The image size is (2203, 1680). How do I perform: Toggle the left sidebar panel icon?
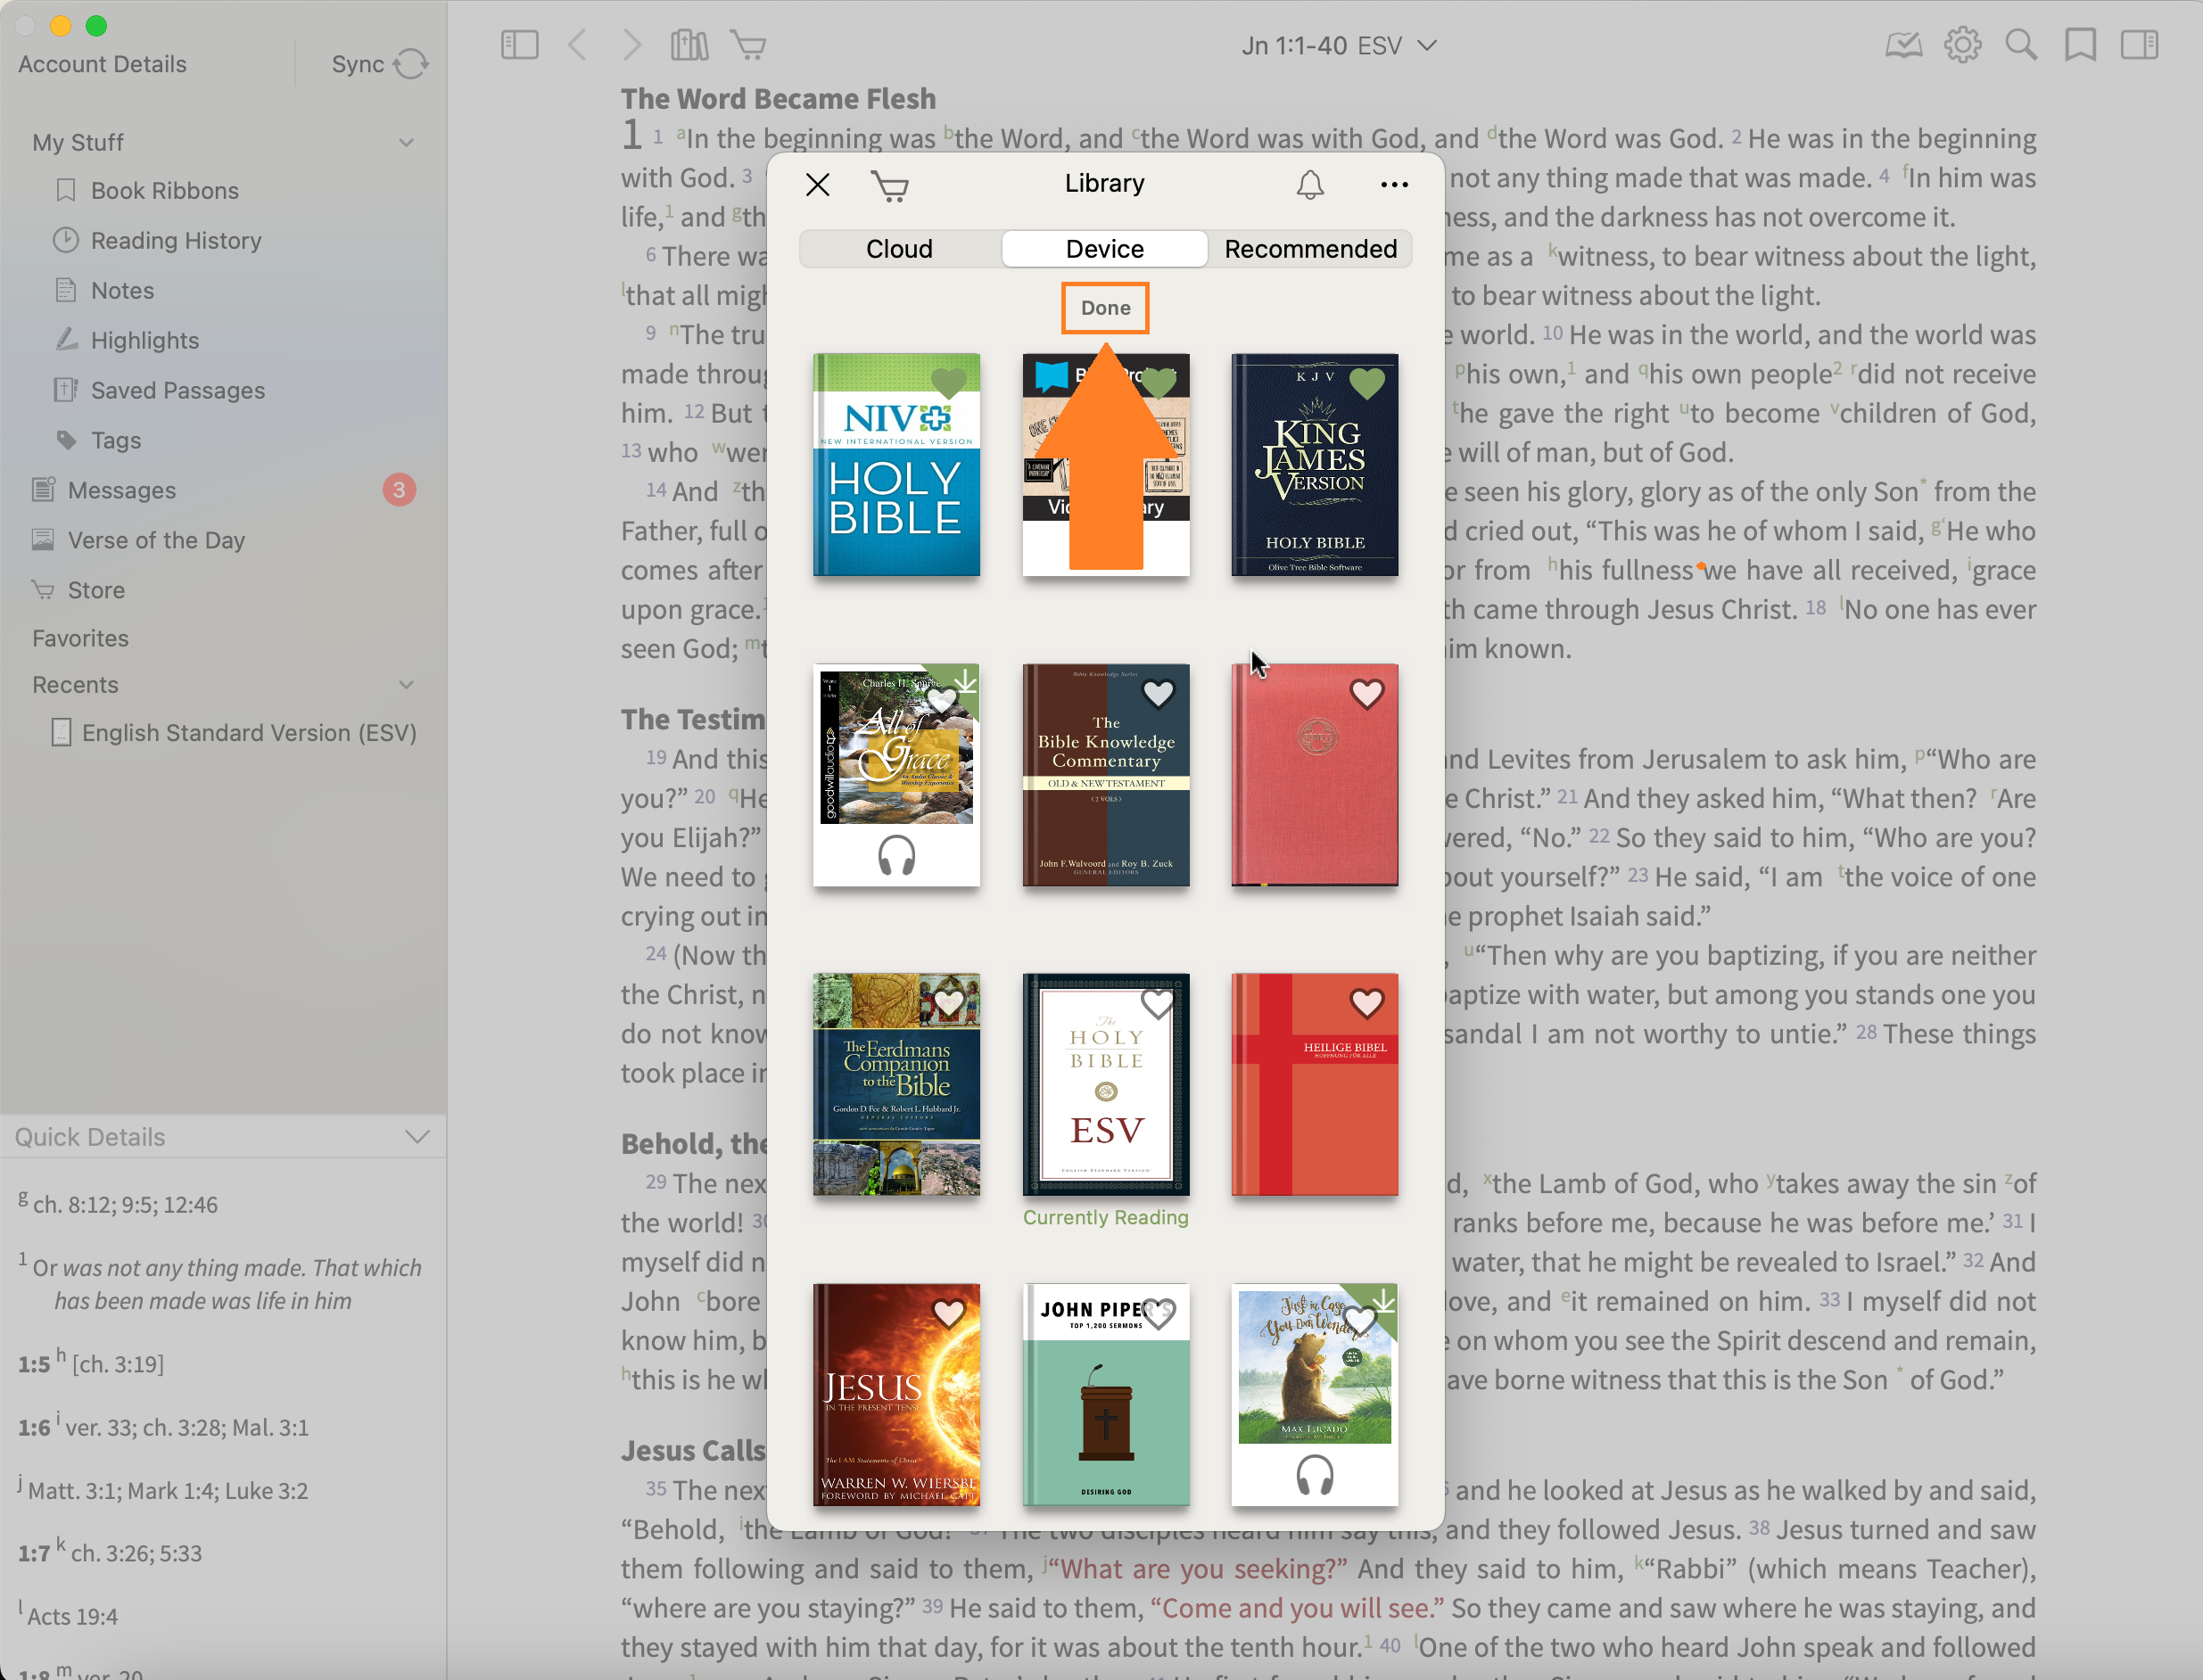[x=519, y=45]
